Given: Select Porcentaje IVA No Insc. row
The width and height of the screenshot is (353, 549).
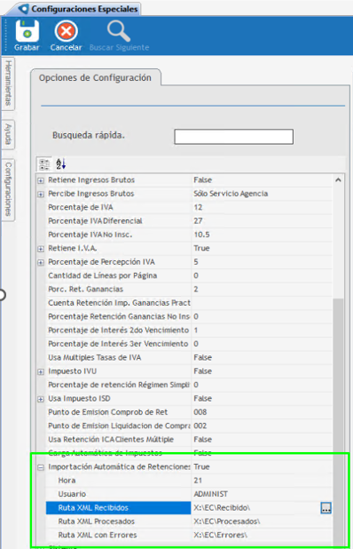Looking at the screenshot, I should click(x=189, y=235).
